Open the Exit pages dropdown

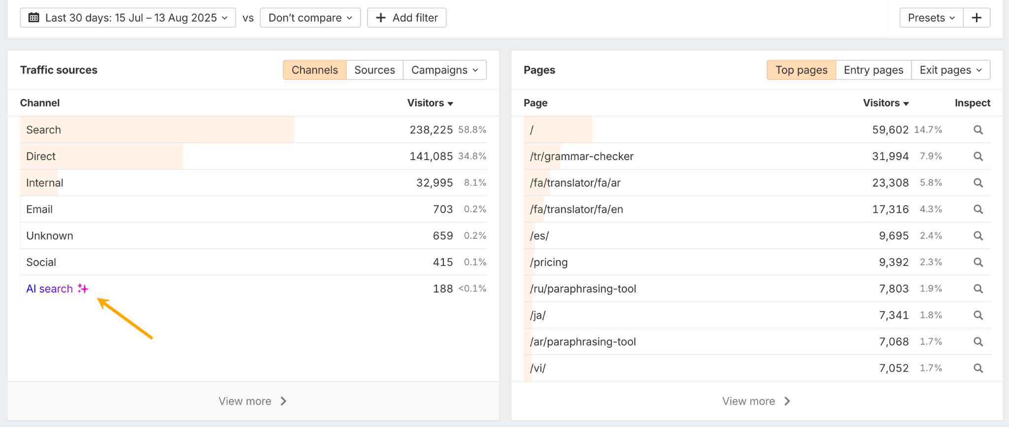click(950, 70)
